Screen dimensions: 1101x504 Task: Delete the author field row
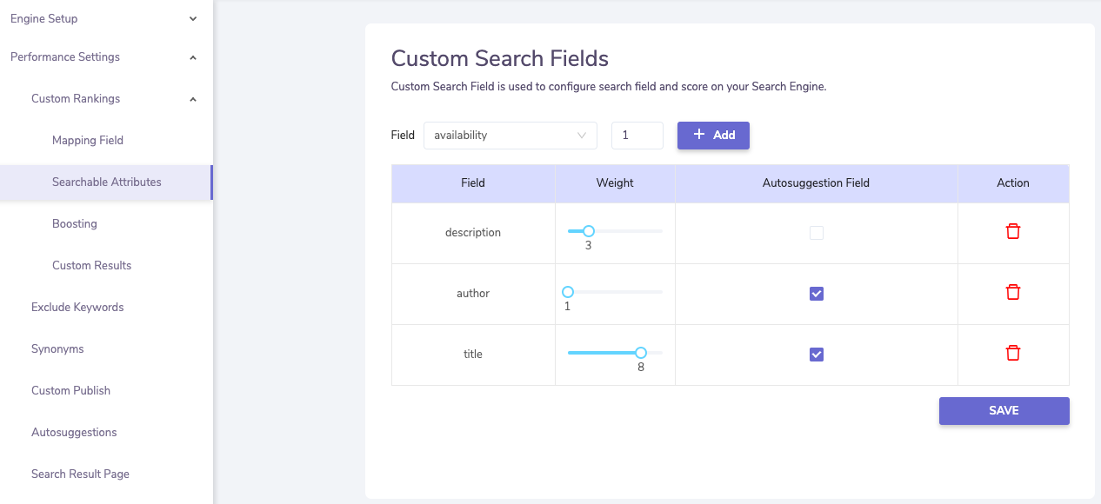(1013, 292)
